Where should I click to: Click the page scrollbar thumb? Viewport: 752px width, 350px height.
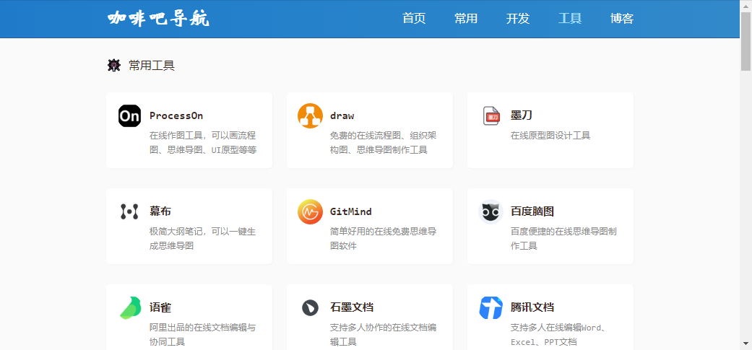[x=745, y=42]
